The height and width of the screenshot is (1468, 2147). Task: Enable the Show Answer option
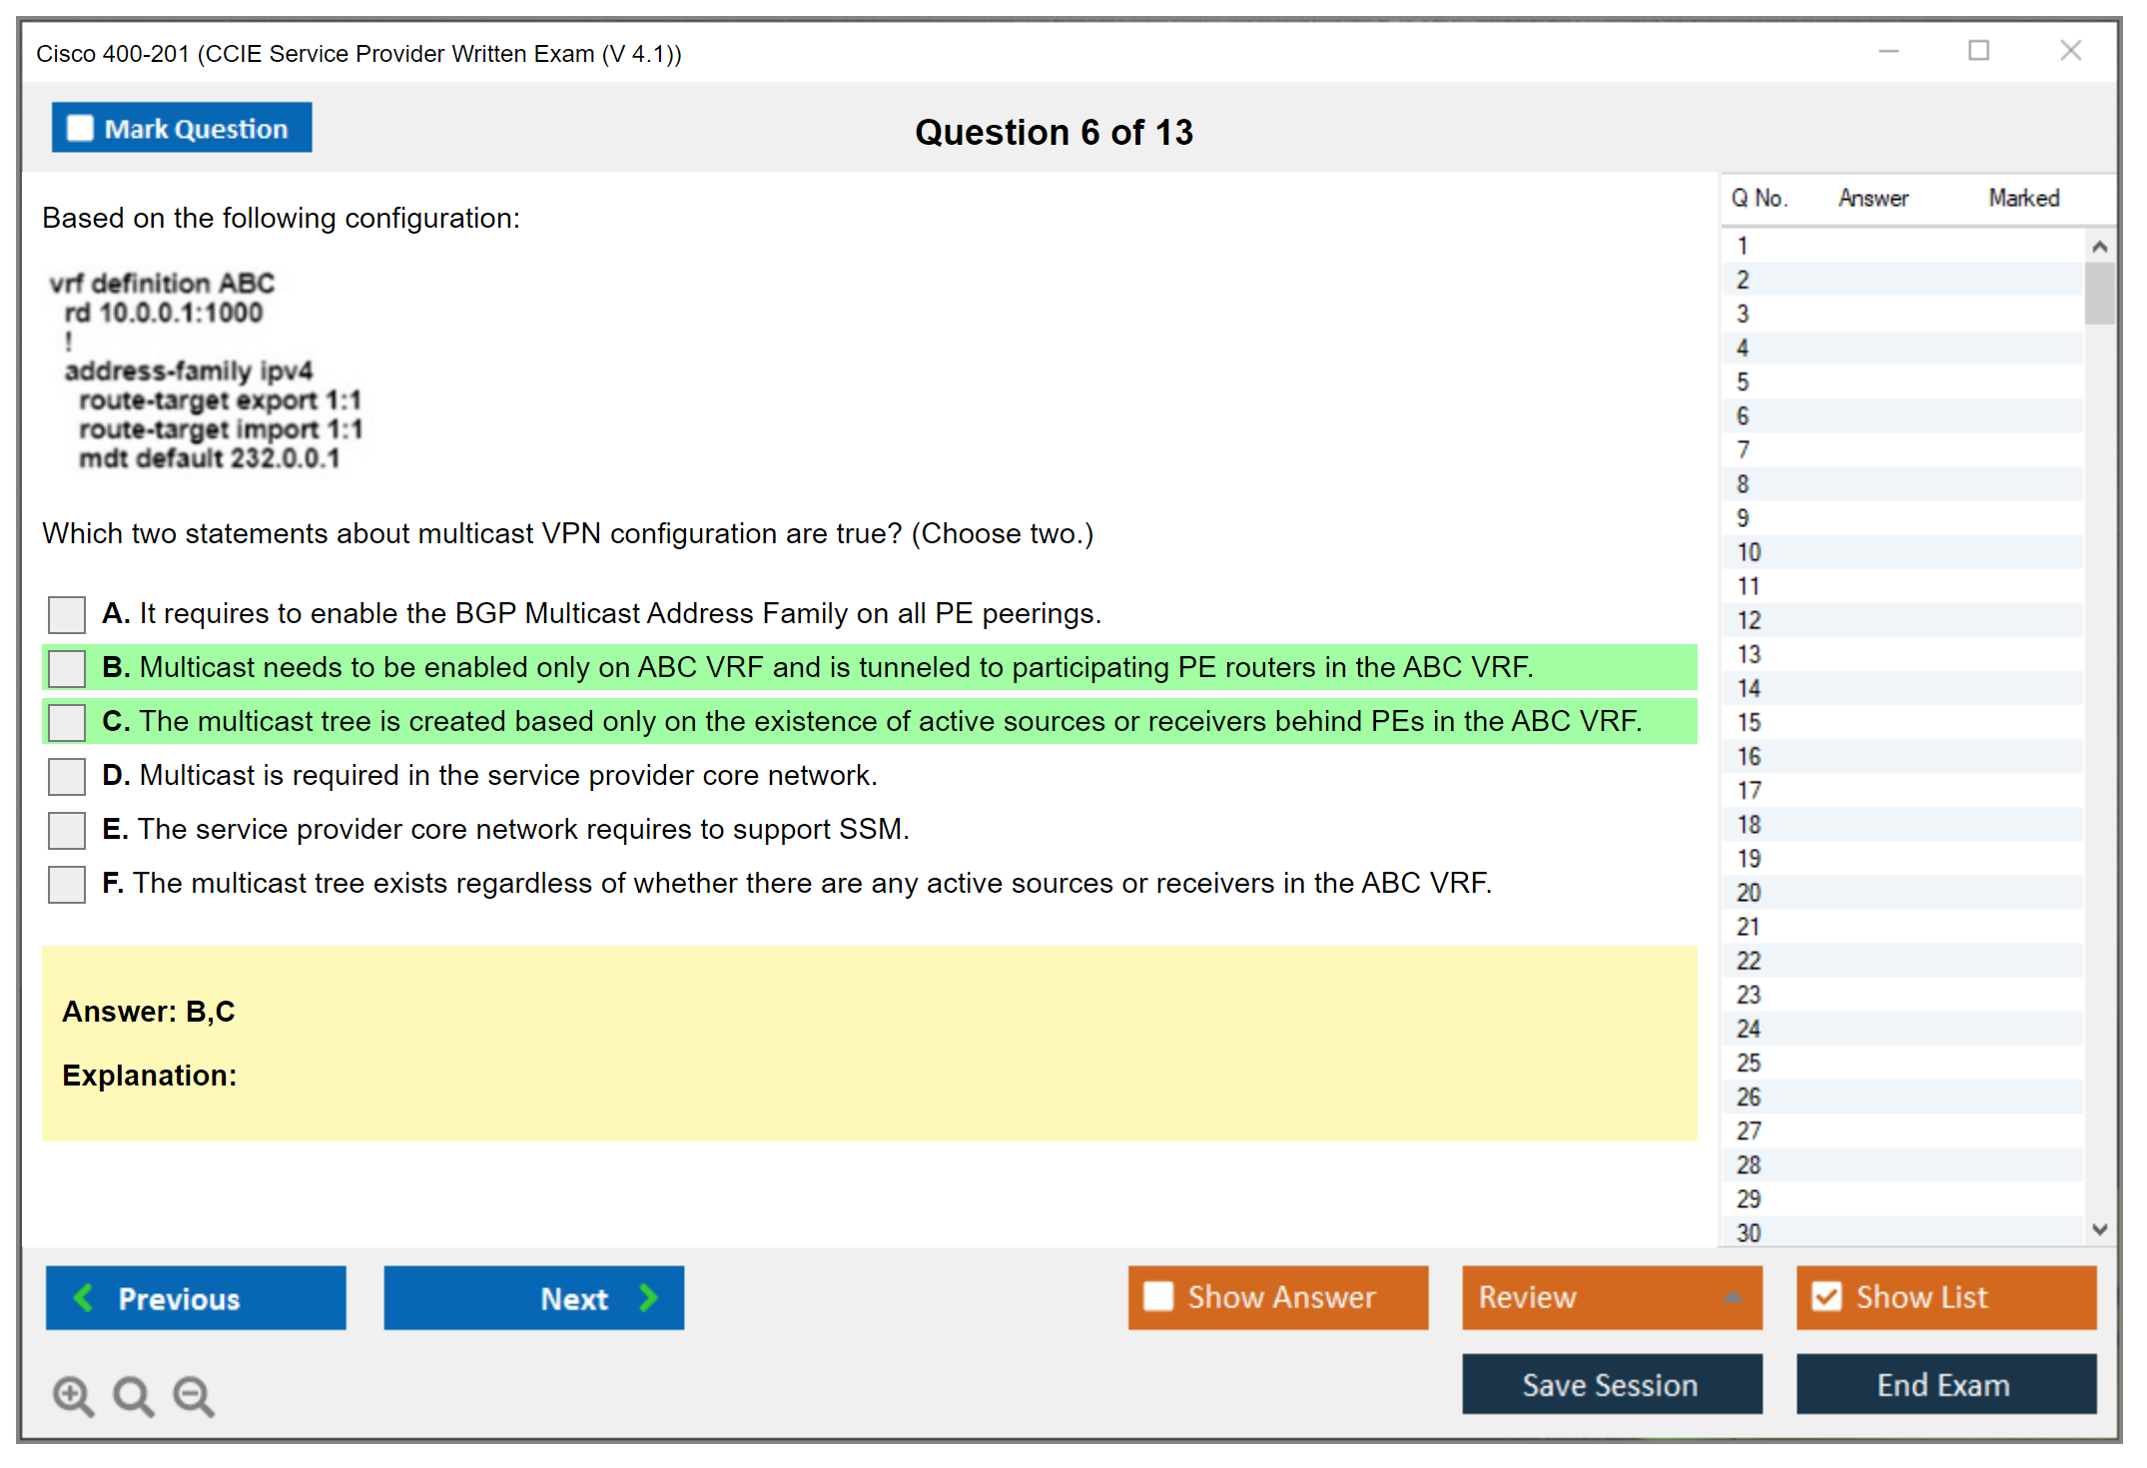[1158, 1297]
